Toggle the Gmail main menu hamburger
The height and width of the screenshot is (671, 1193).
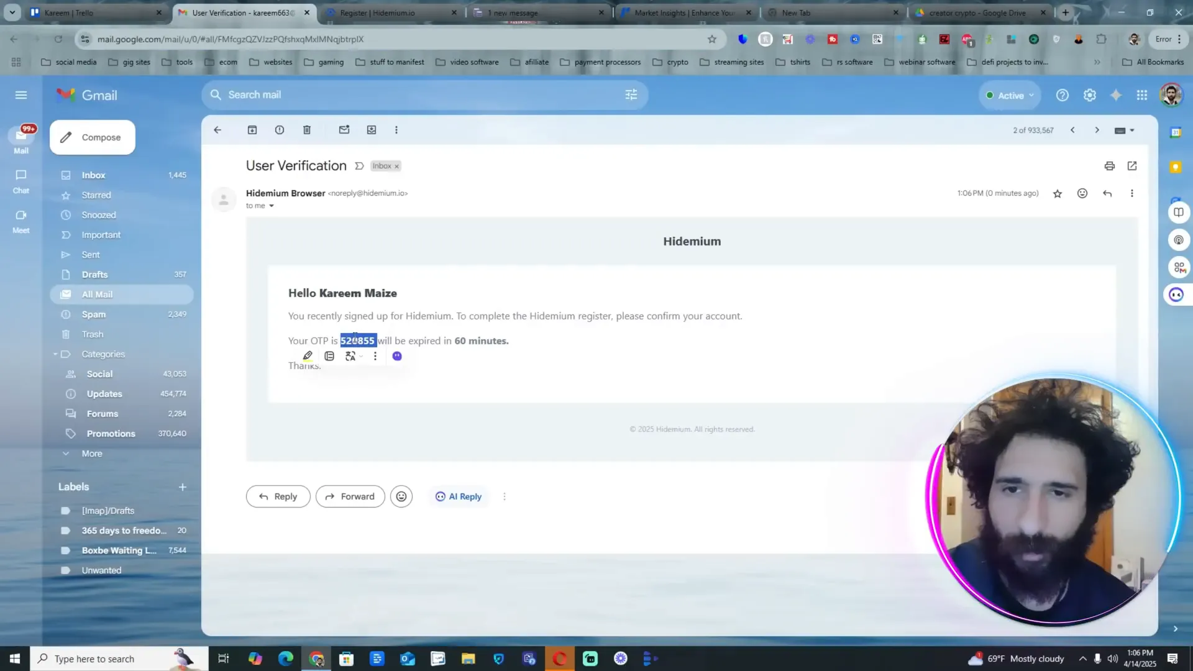(21, 95)
